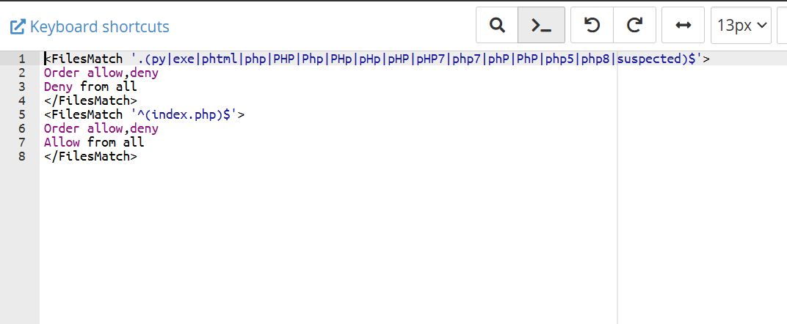
Task: Click the external-link icon beside Keyboard shortcuts
Action: 17,27
